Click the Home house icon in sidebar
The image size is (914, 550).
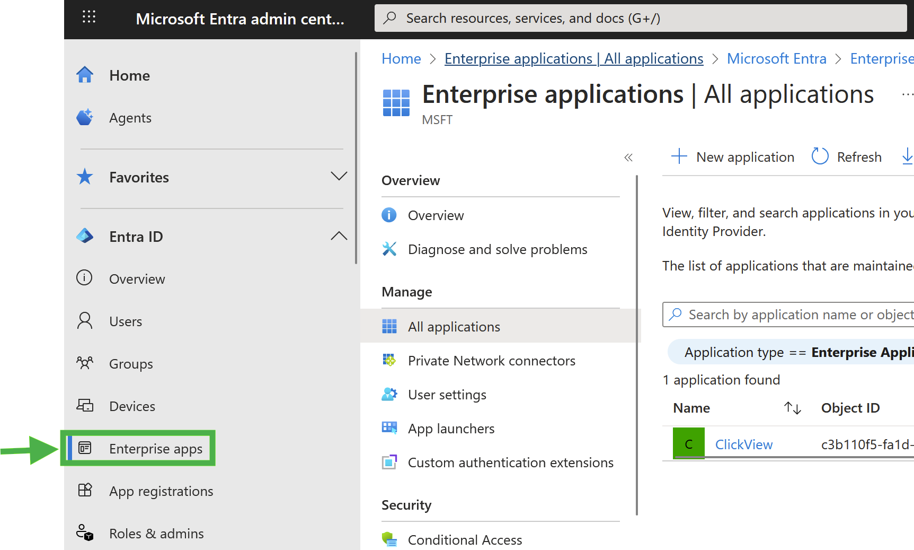tap(85, 75)
